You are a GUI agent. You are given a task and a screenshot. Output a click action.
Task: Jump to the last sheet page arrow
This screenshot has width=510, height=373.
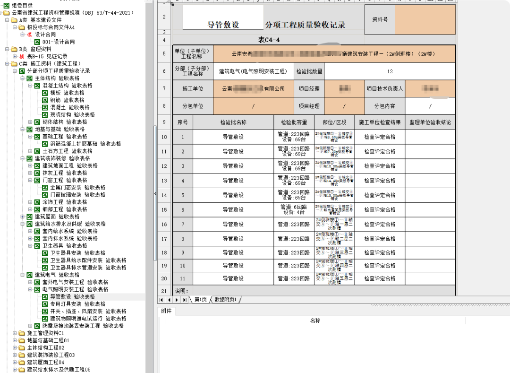(x=185, y=300)
